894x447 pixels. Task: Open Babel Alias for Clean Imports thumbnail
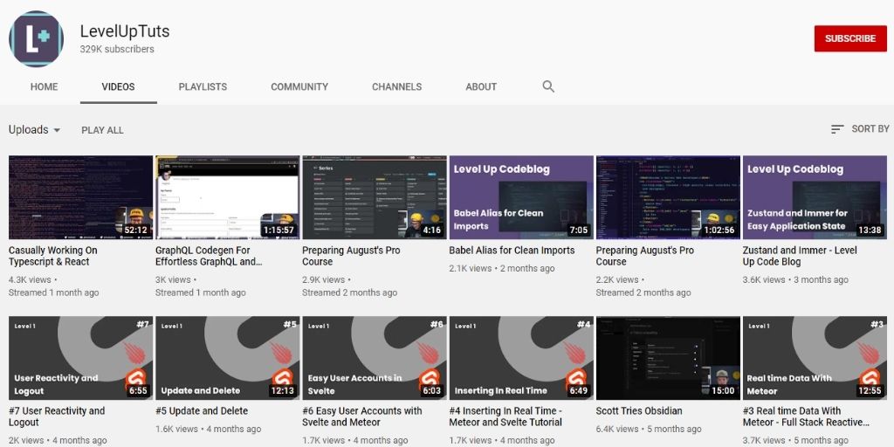[x=521, y=197]
